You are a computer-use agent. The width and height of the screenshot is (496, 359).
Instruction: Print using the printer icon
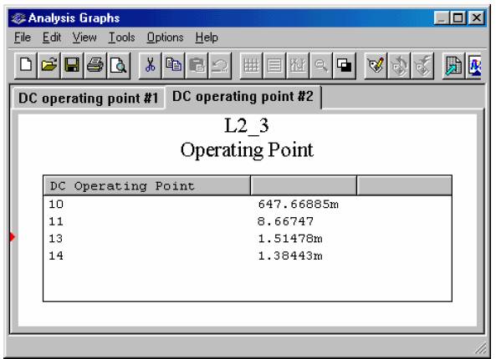95,66
